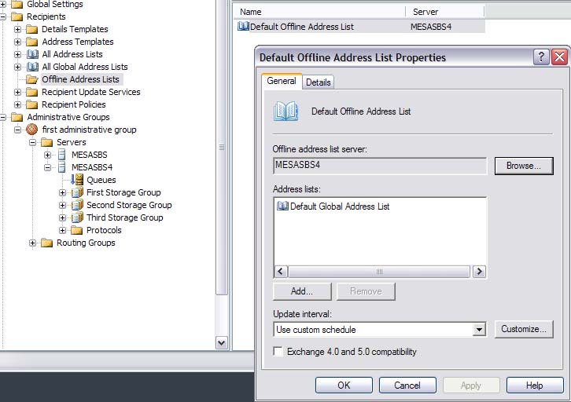The height and width of the screenshot is (402, 571).
Task: Click the All Address Lists book icon
Action: [x=32, y=54]
